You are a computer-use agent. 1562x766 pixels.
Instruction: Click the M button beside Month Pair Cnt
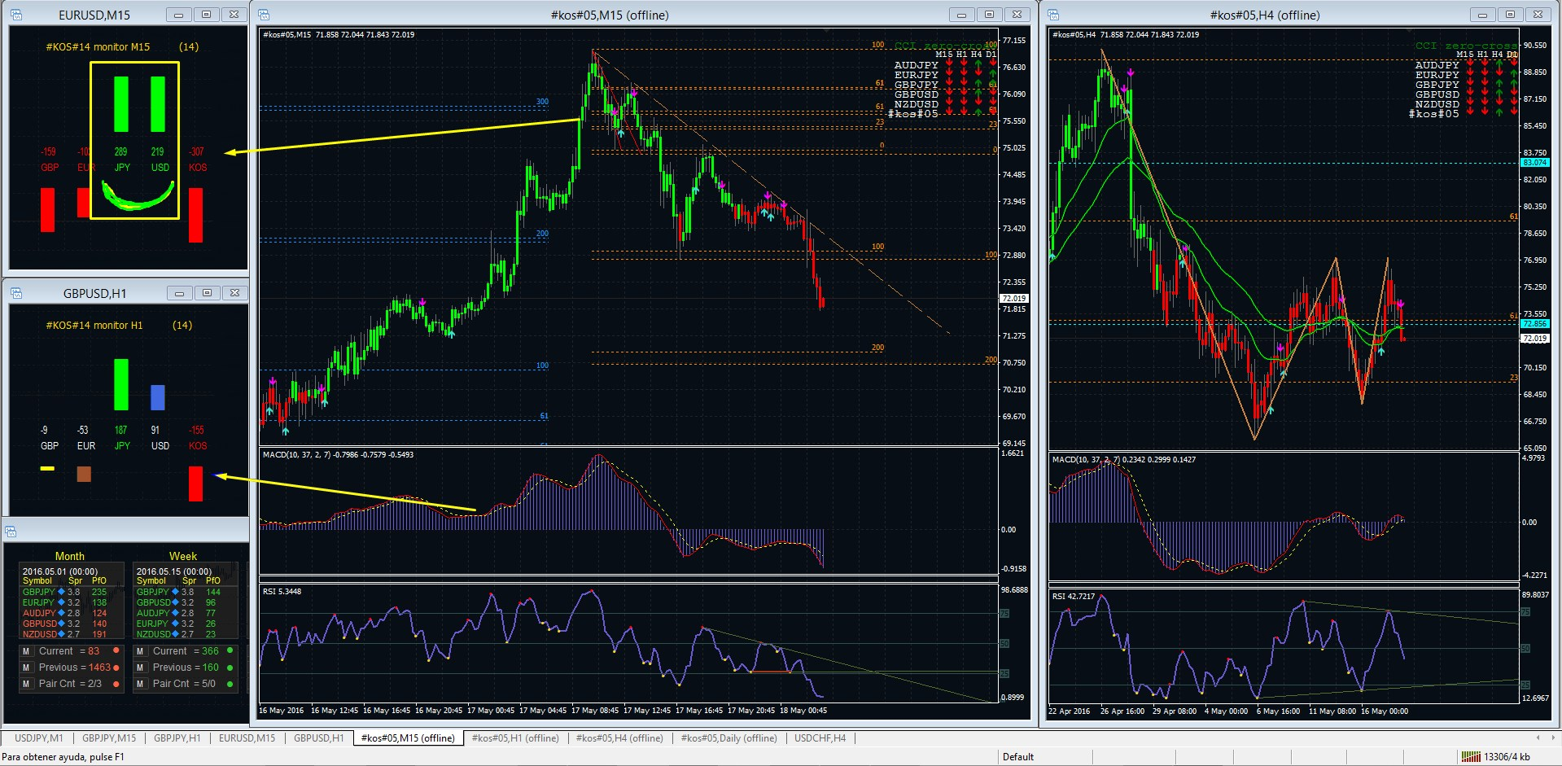point(26,684)
